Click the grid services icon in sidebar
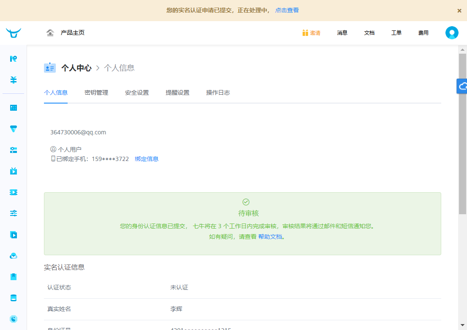The image size is (467, 330). point(13,107)
